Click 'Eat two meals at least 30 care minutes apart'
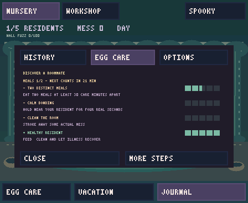The height and width of the screenshot is (203, 248). pos(71,95)
